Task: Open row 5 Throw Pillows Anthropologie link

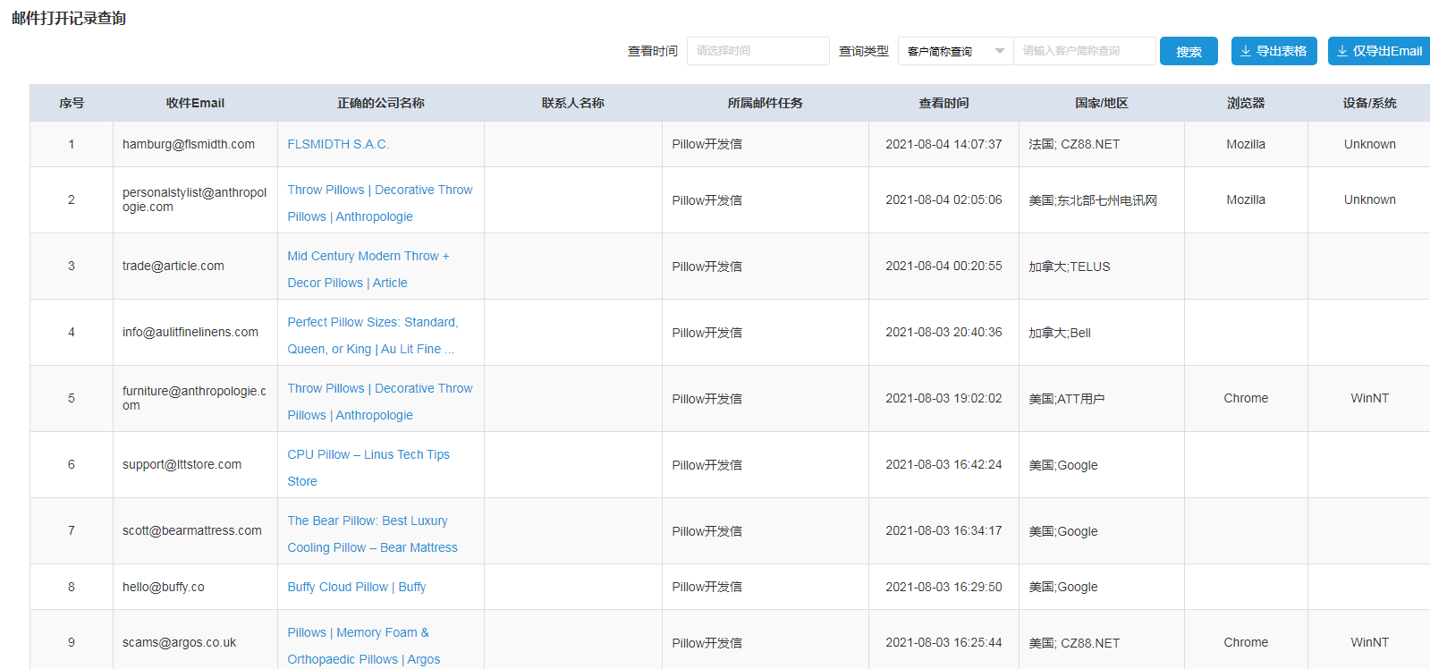Action: tap(380, 402)
